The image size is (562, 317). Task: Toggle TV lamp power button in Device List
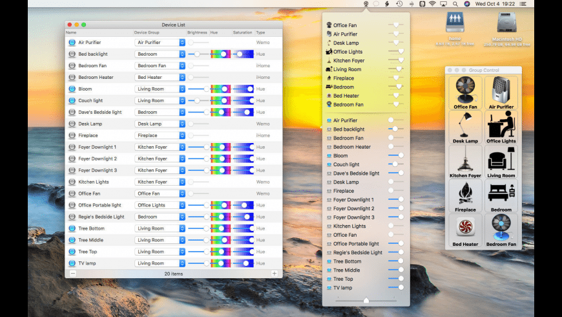72,264
